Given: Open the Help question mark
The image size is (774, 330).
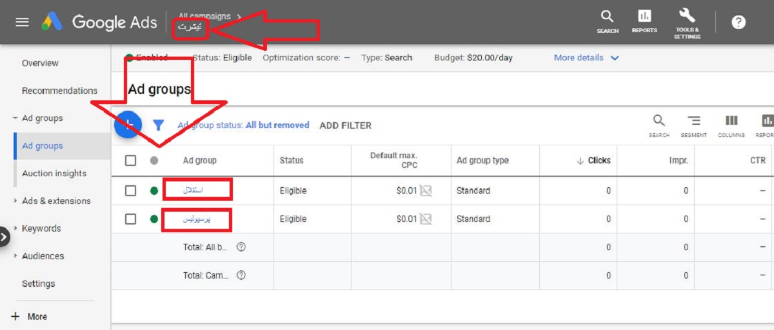Looking at the screenshot, I should coord(739,22).
